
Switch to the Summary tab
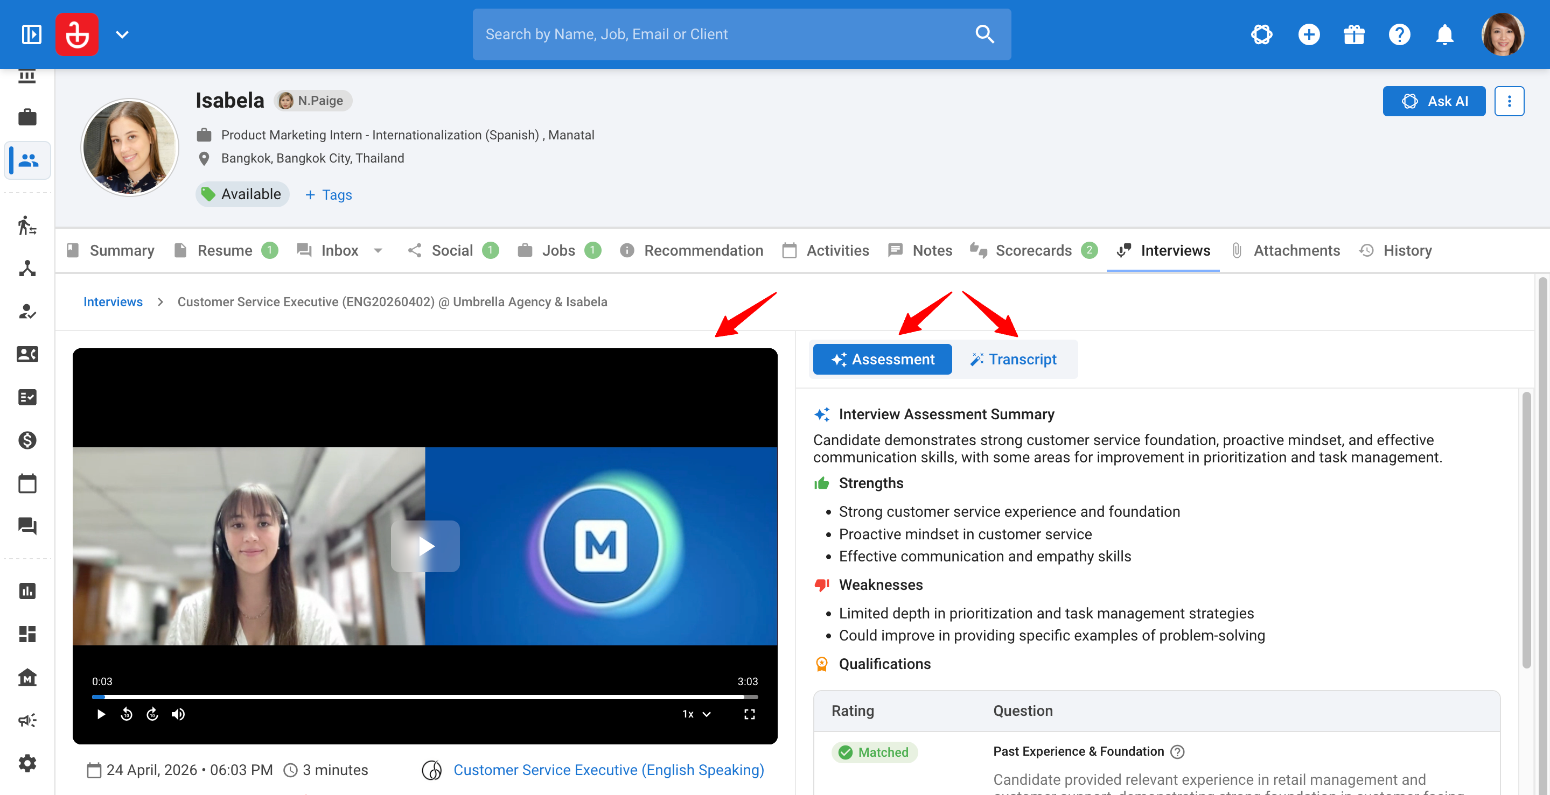(111, 251)
